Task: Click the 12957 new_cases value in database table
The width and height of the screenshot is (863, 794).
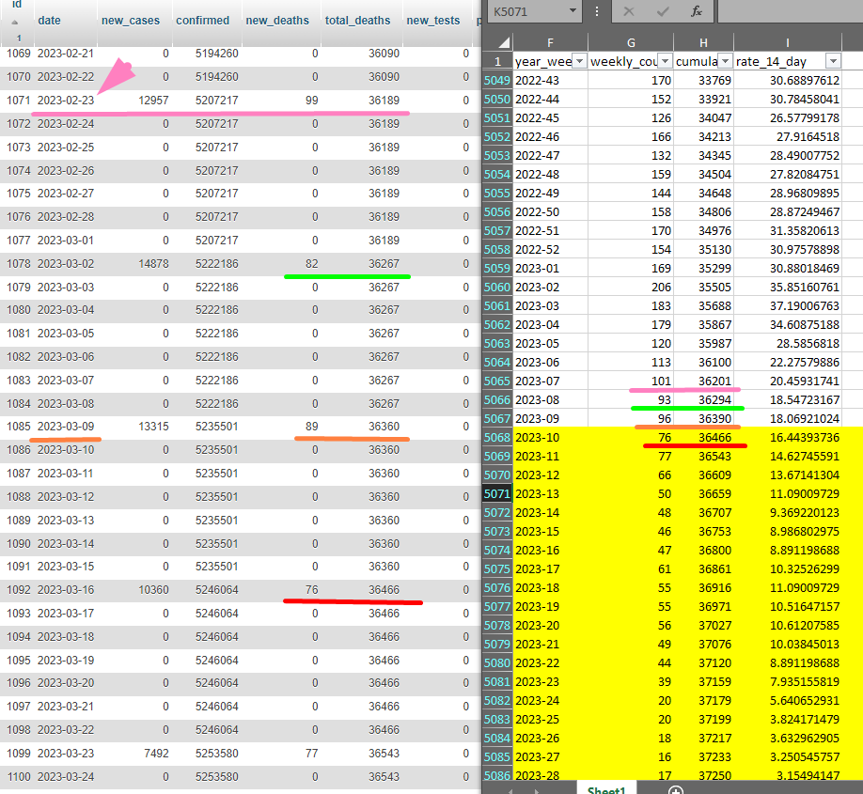Action: pos(153,101)
